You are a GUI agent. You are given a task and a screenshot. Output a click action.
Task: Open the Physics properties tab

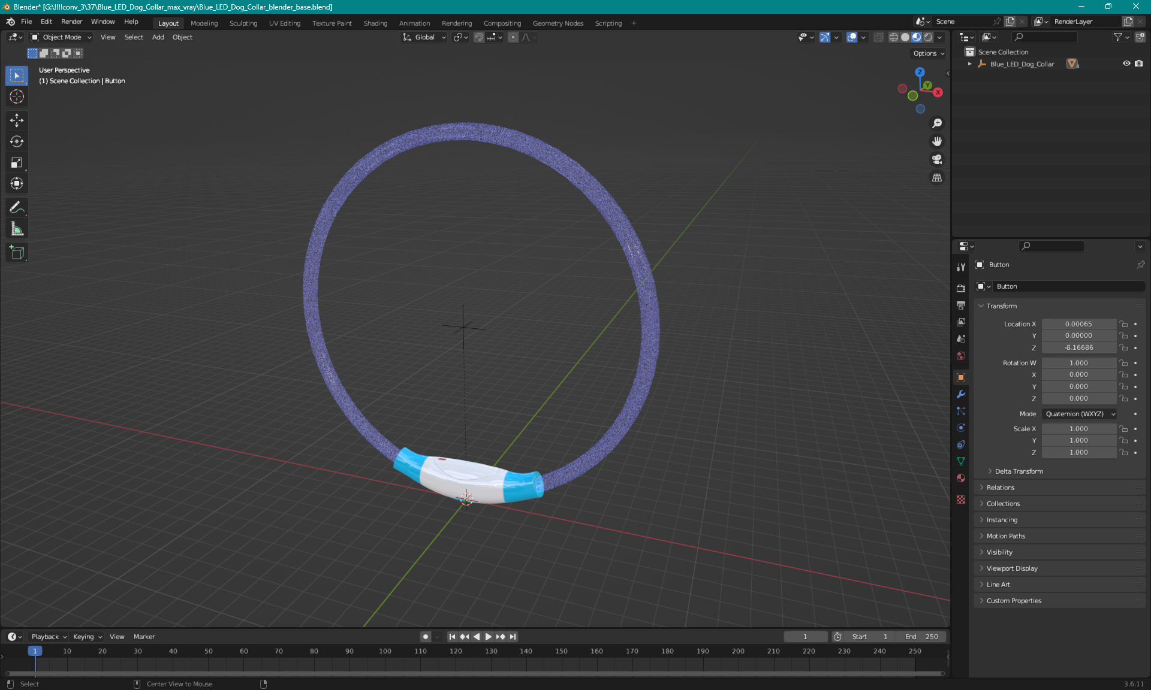pyautogui.click(x=961, y=428)
